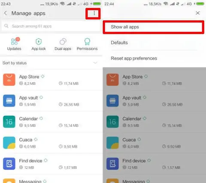Tap Wi-Fi icon in left status bar

pyautogui.click(x=62, y=3)
